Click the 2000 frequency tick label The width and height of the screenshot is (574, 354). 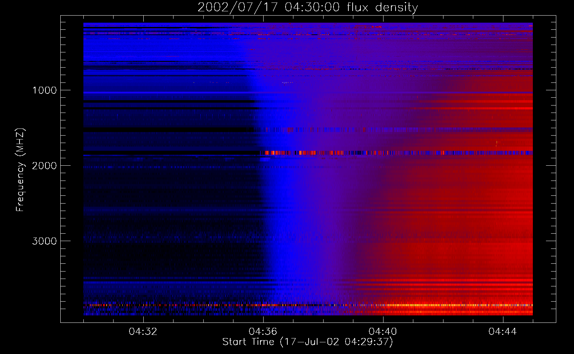[44, 166]
